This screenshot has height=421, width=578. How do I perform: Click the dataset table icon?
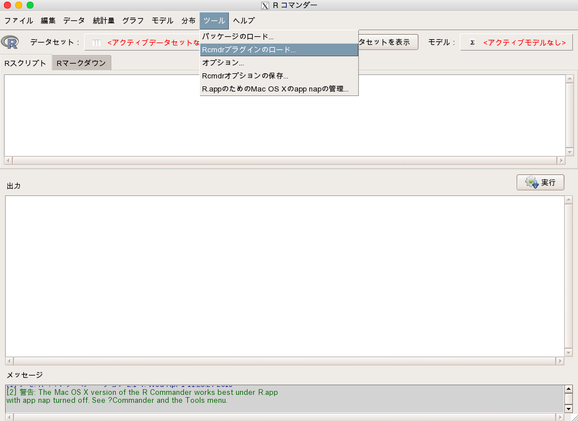pyautogui.click(x=96, y=43)
